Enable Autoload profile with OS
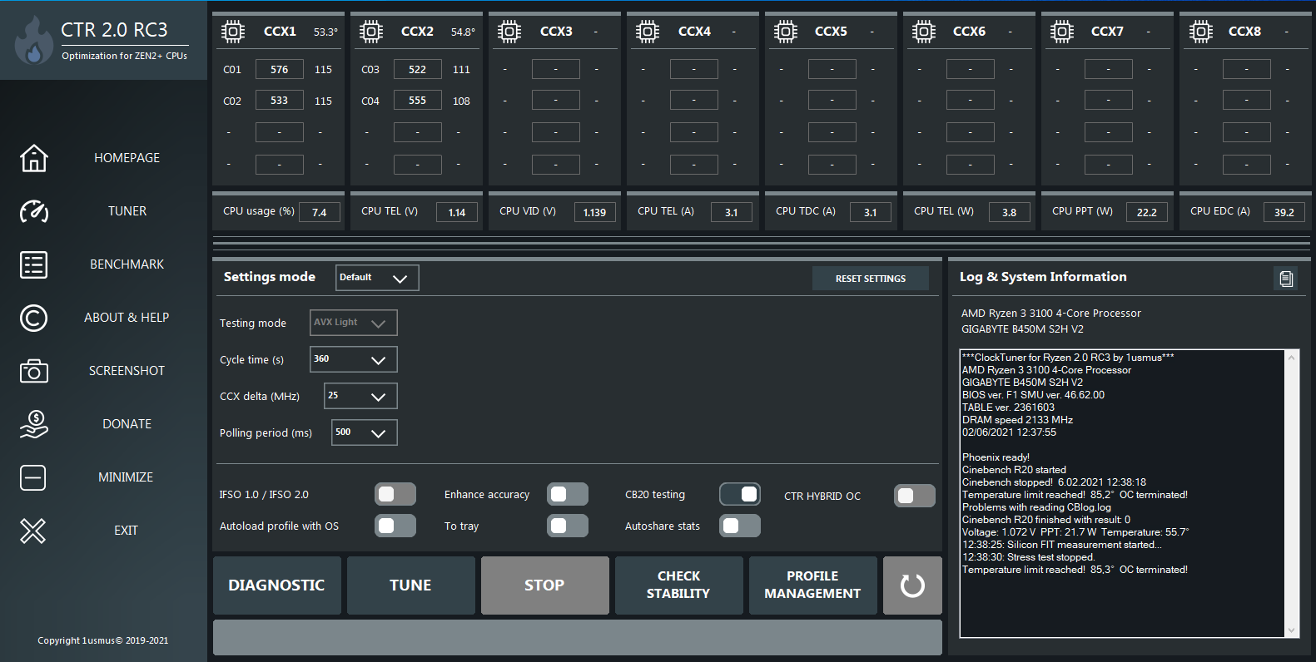 click(x=395, y=526)
